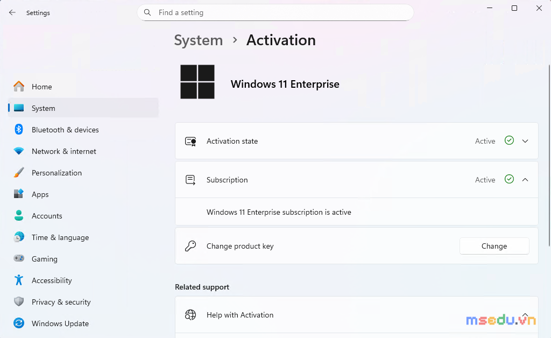The height and width of the screenshot is (338, 551).
Task: Open Apps settings
Action: pos(83,194)
